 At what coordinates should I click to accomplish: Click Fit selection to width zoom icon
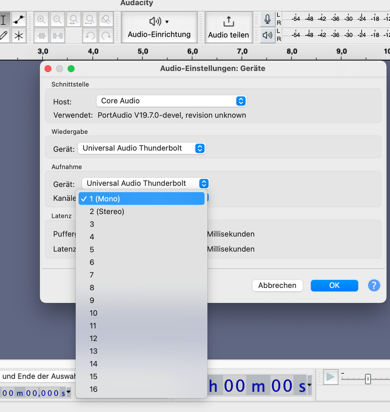(73, 20)
